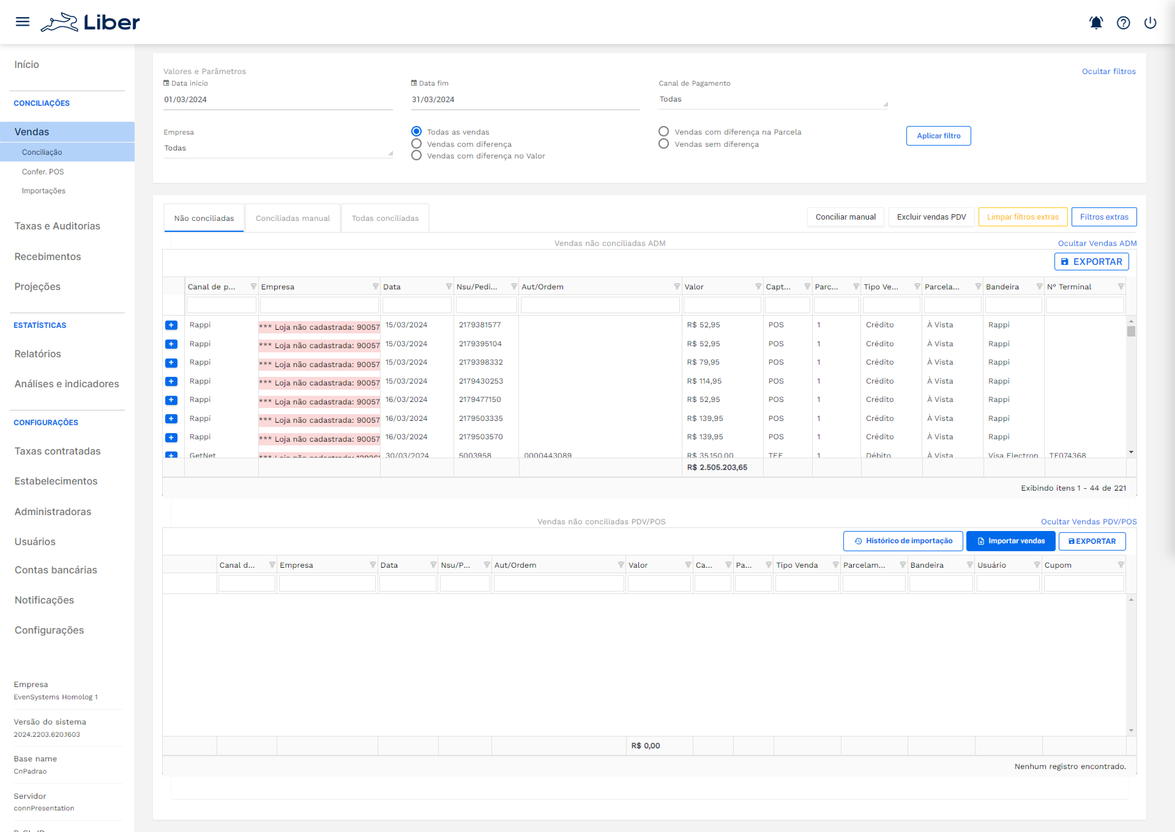Switch to the Conciliadas manual tab
1175x832 pixels.
coord(293,218)
